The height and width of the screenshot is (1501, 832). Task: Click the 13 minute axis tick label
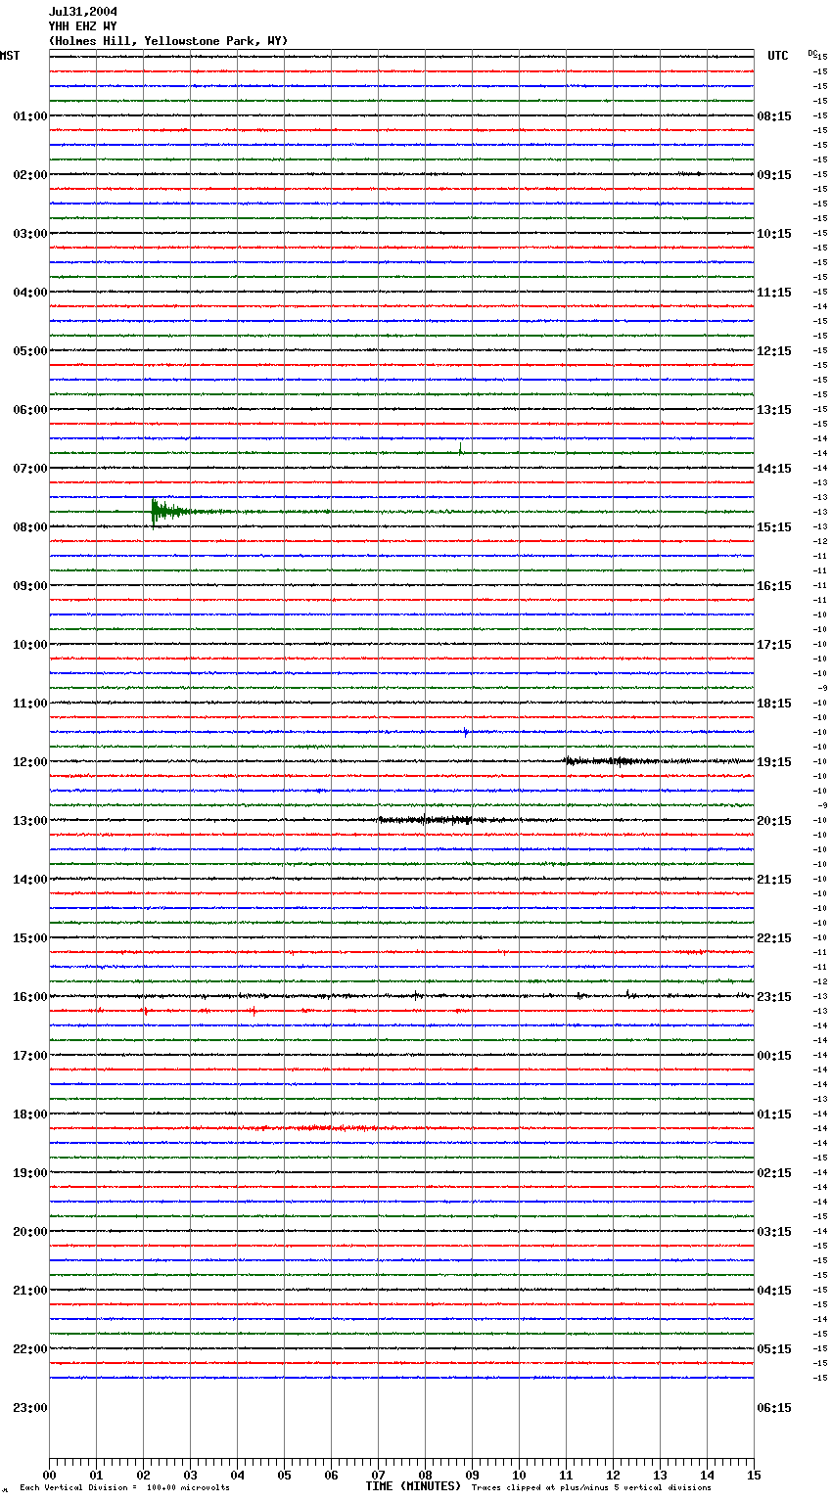[660, 1476]
